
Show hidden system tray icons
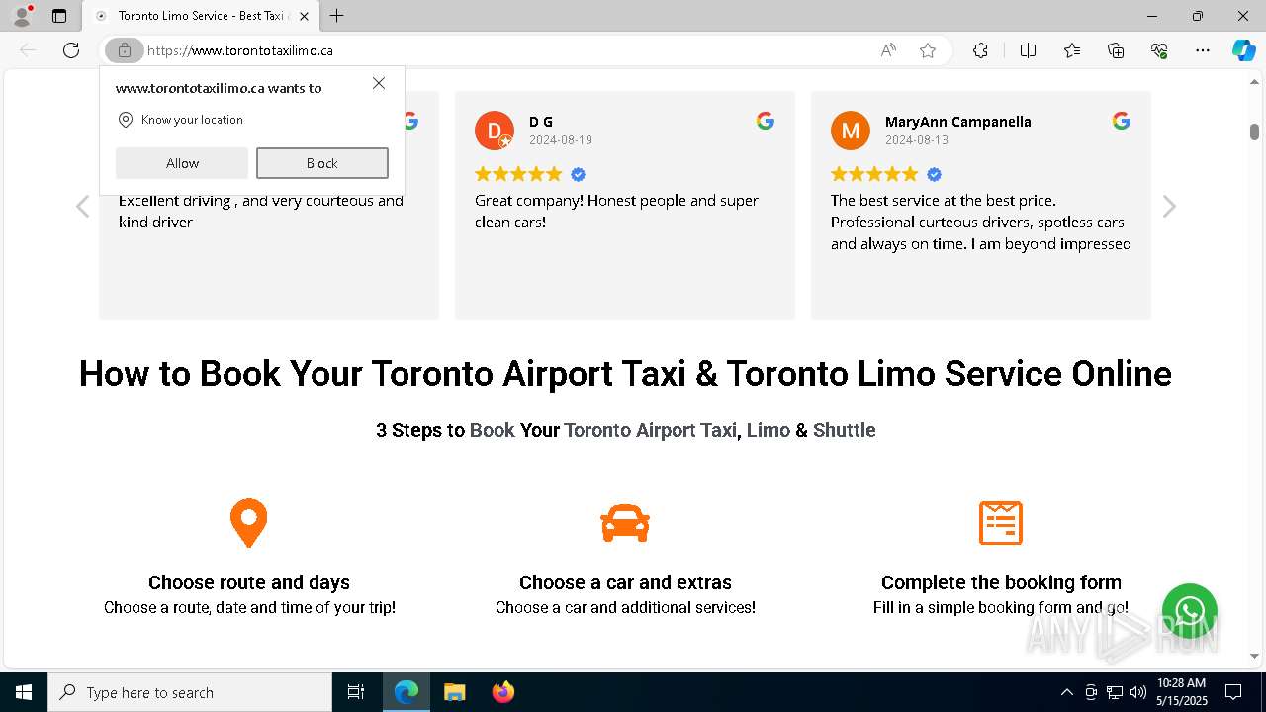tap(1066, 692)
